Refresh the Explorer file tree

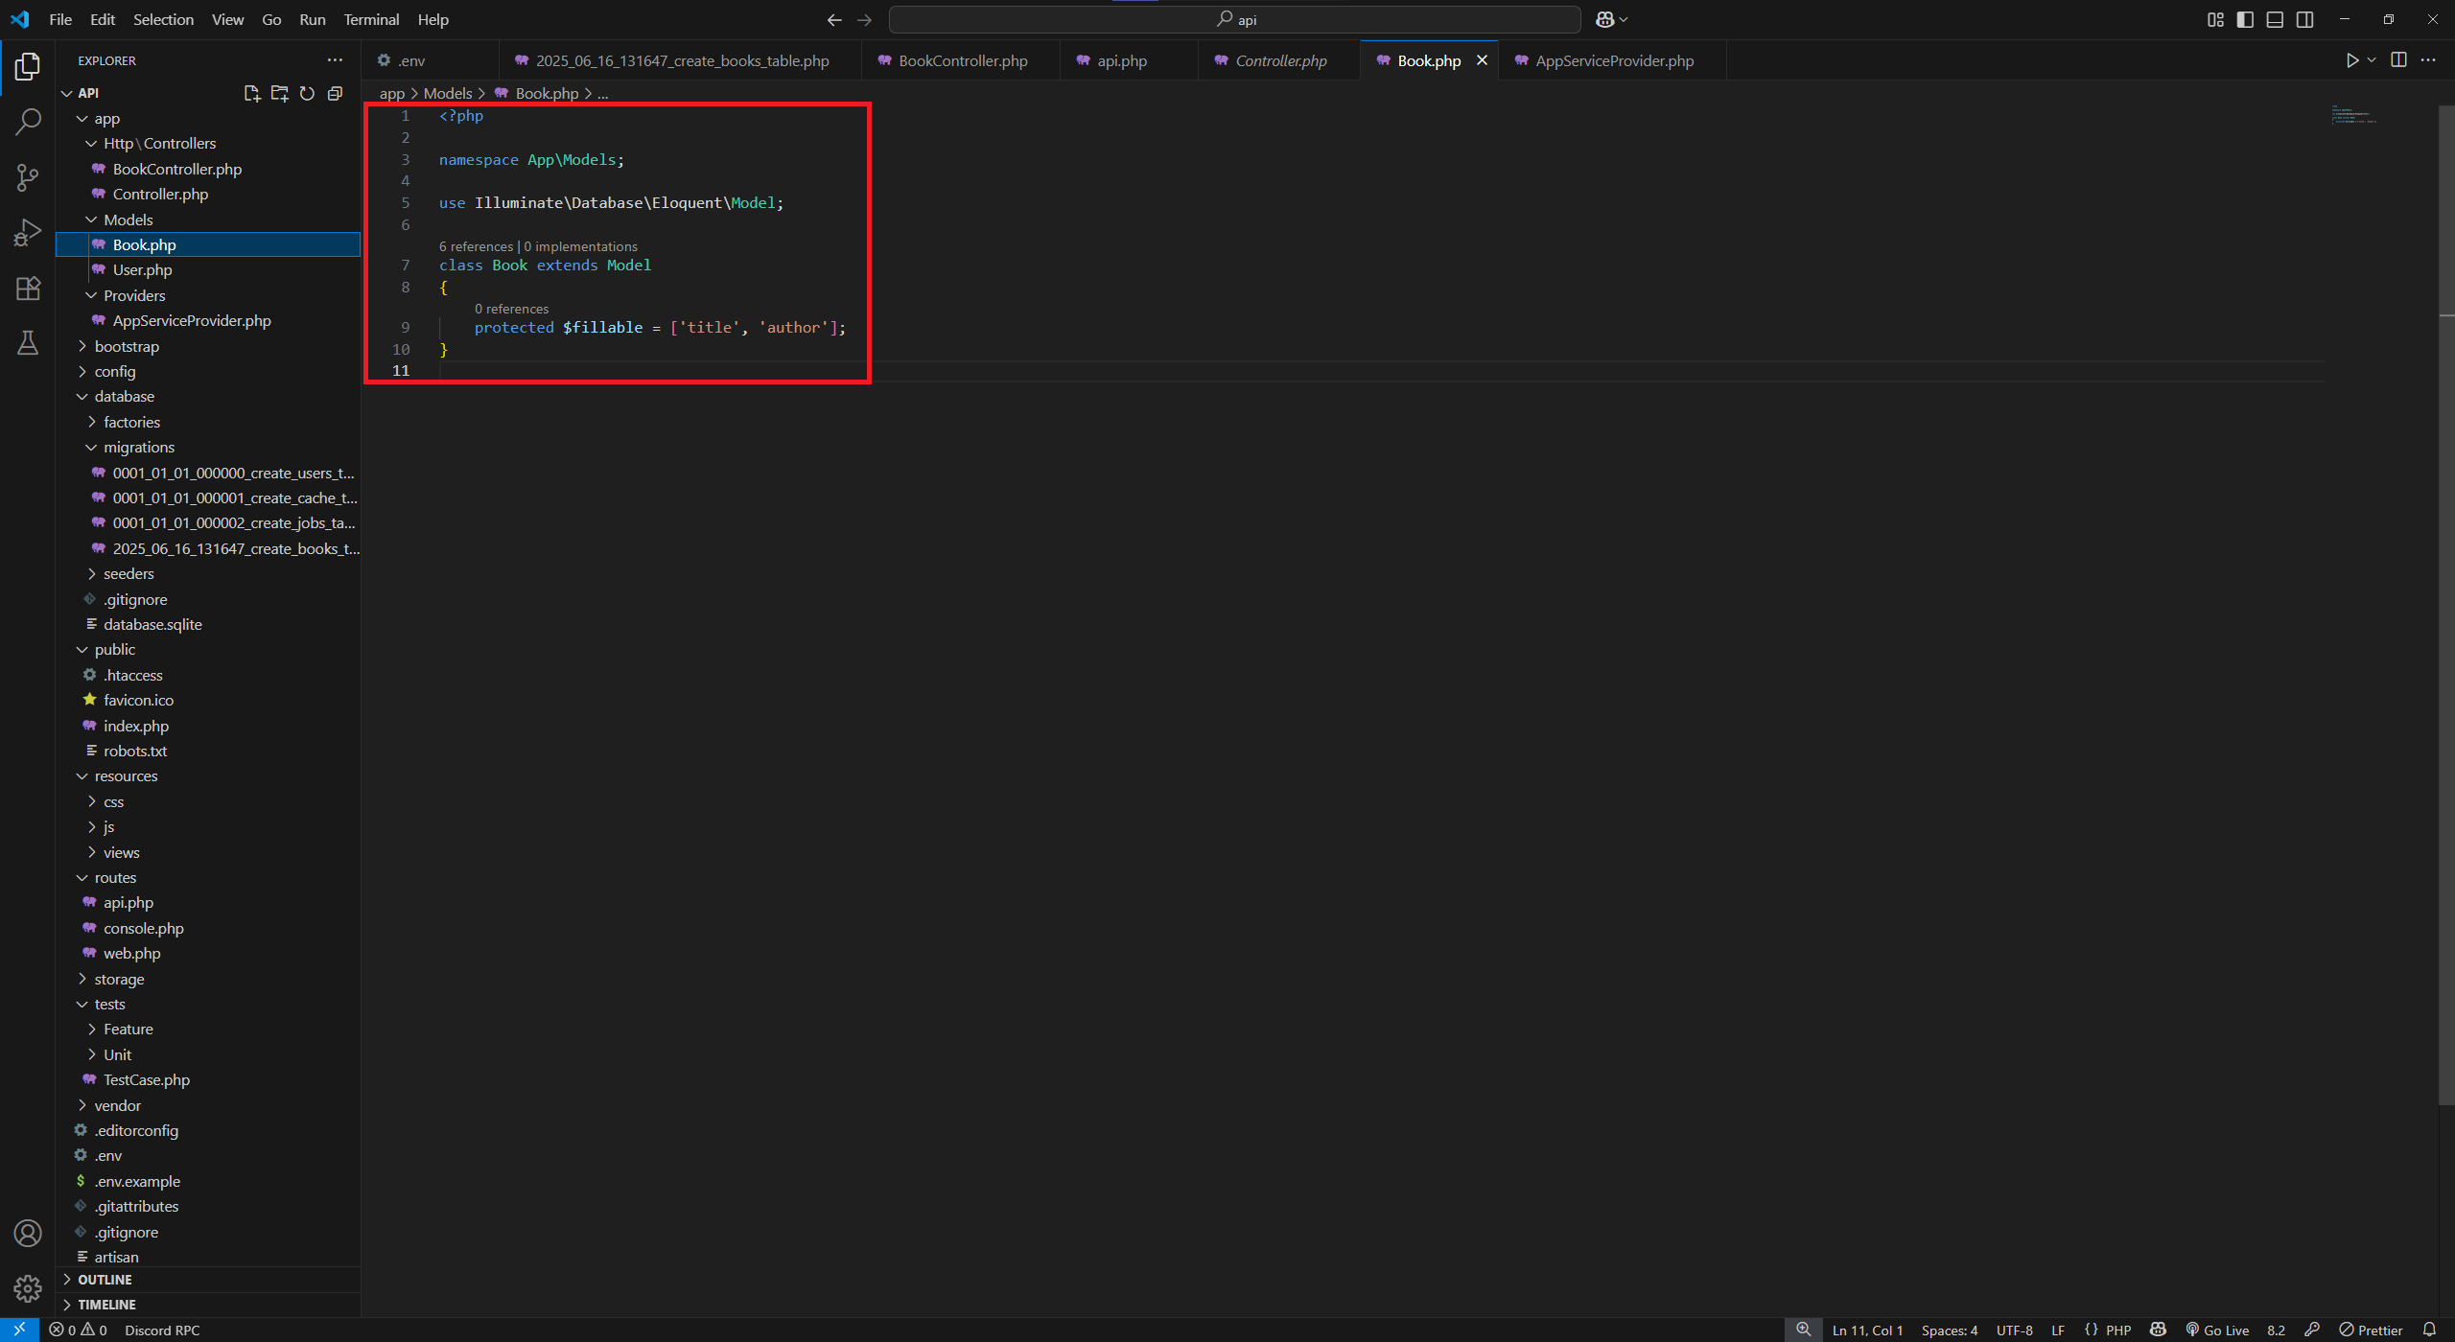click(x=307, y=93)
